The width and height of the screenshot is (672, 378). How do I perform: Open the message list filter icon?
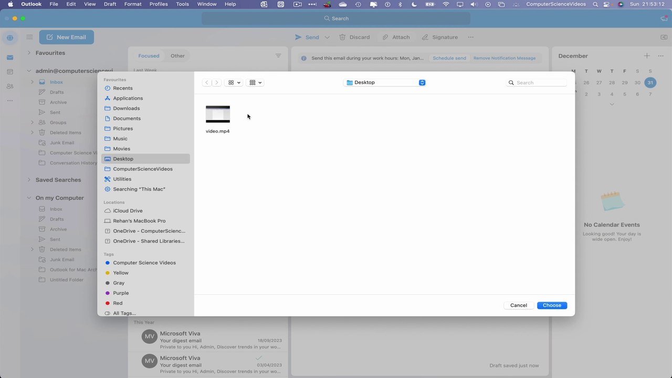[x=278, y=56]
